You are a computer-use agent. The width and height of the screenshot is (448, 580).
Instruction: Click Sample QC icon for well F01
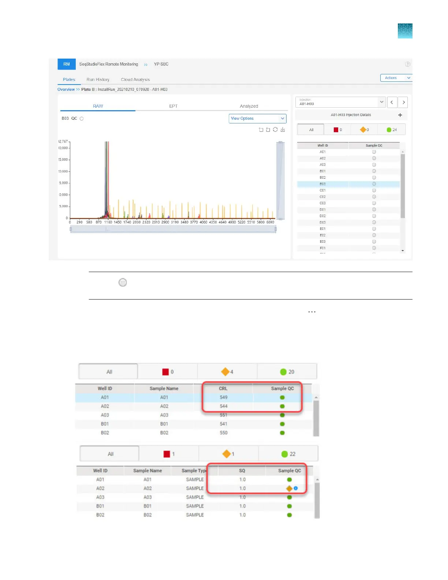point(374,248)
